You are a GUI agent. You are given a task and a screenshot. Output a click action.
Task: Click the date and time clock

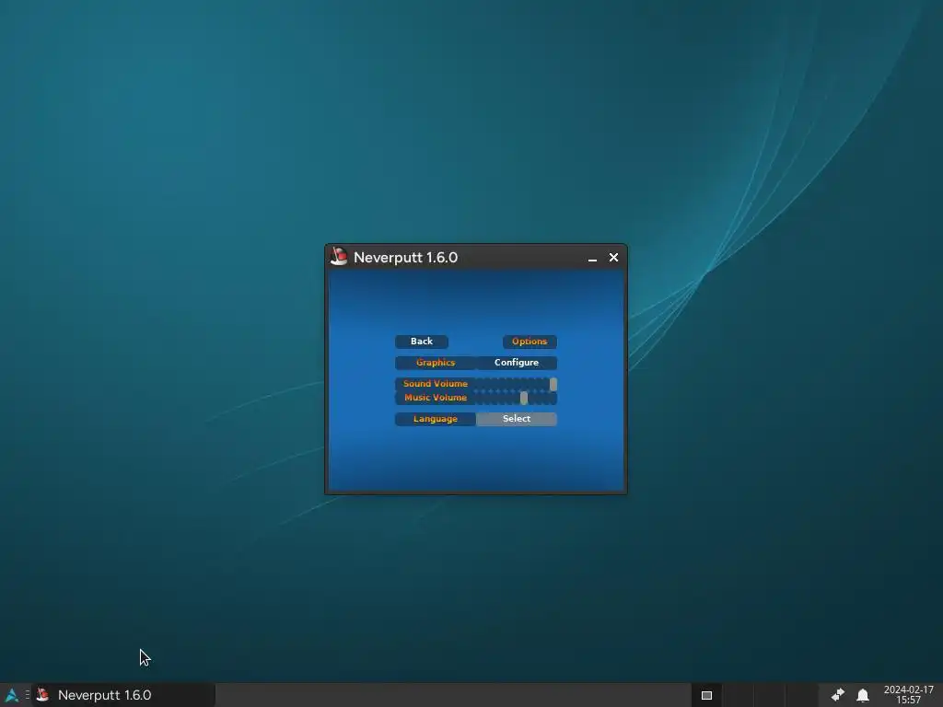point(908,695)
